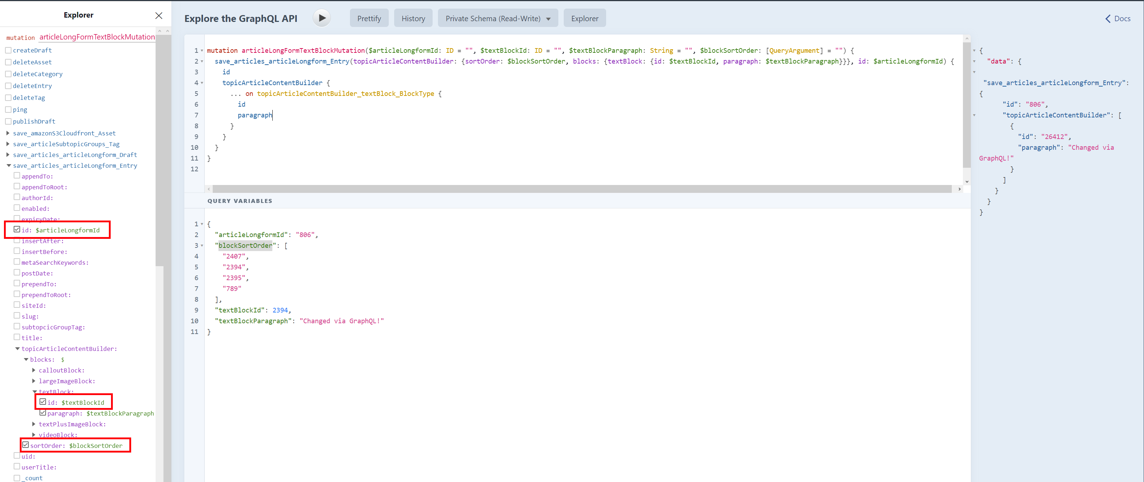1144x482 pixels.
Task: Disable the sortOrder: $blockSortOrder checkbox
Action: (x=26, y=444)
